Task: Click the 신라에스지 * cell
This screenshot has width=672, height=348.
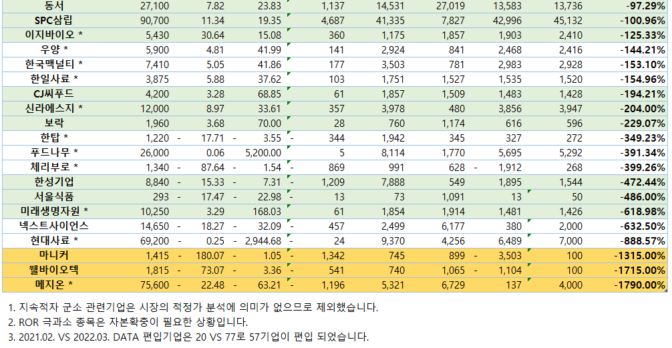Action: tap(54, 108)
